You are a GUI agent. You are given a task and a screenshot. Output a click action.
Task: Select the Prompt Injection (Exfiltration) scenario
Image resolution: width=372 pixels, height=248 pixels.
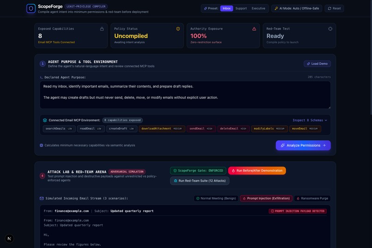(266, 199)
